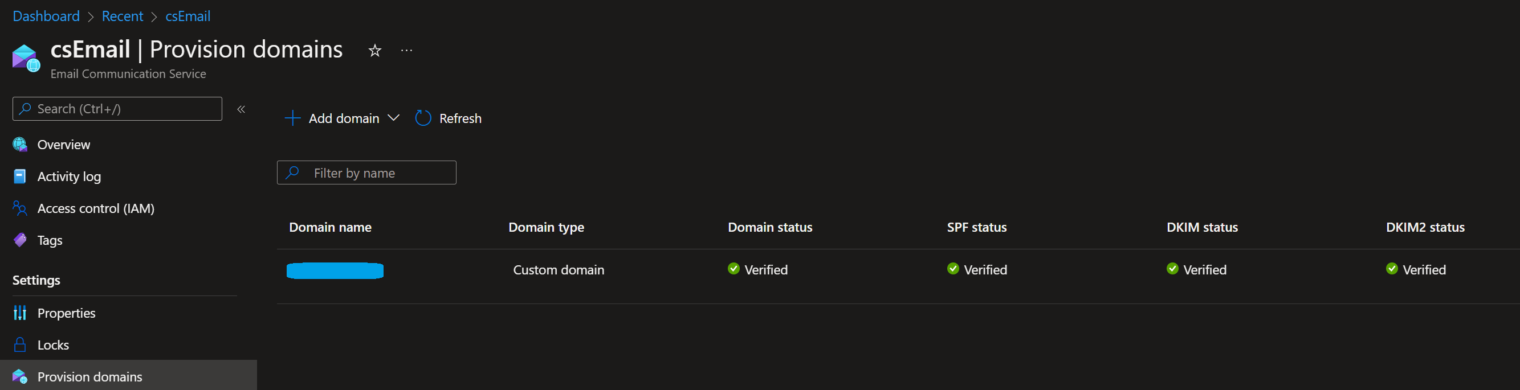Click the Refresh button label
Viewport: 1520px width, 390px height.
coord(461,118)
